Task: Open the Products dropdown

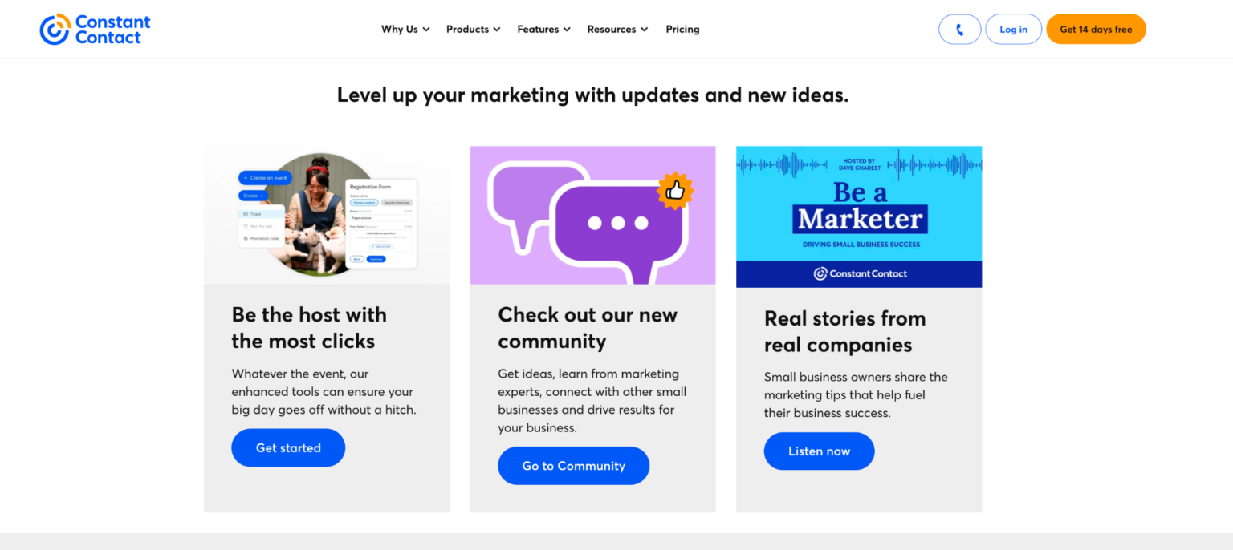Action: coord(472,29)
